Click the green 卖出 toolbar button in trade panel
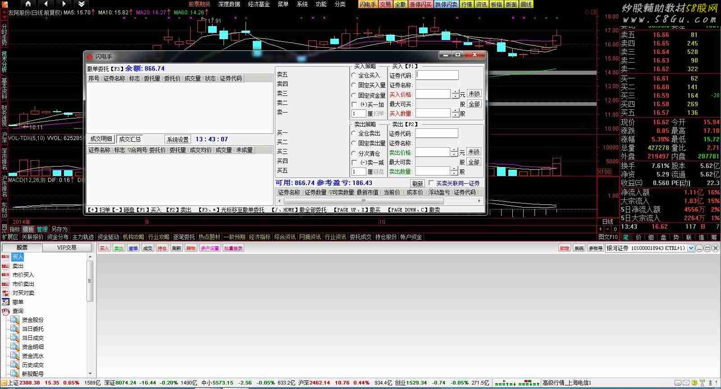 [119, 248]
